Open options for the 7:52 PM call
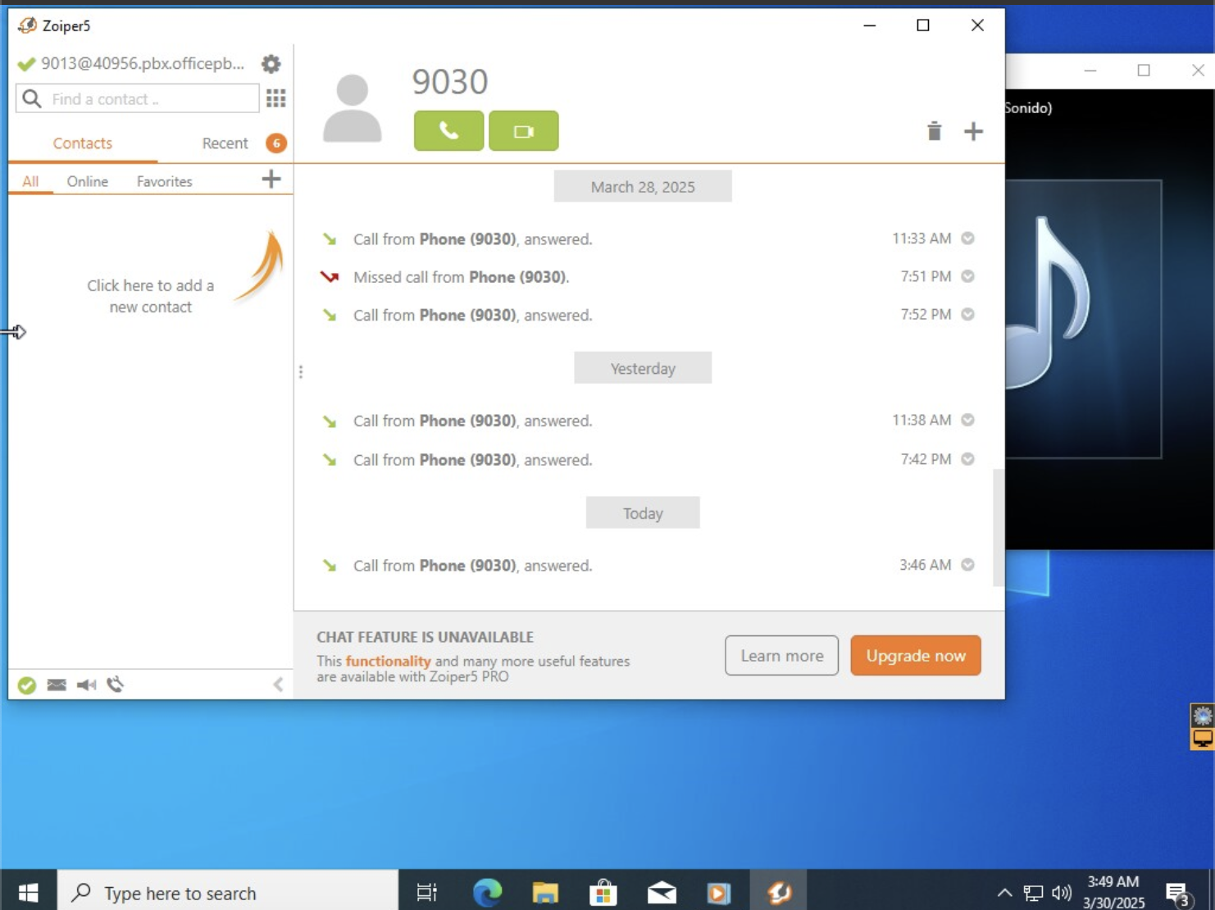 click(968, 314)
